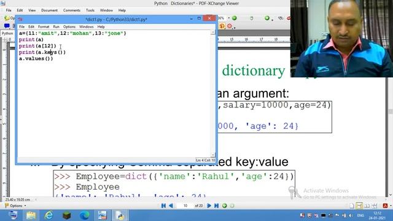Click the red PDF icon in status bar
Screen dimensions: 393x221
(385, 206)
